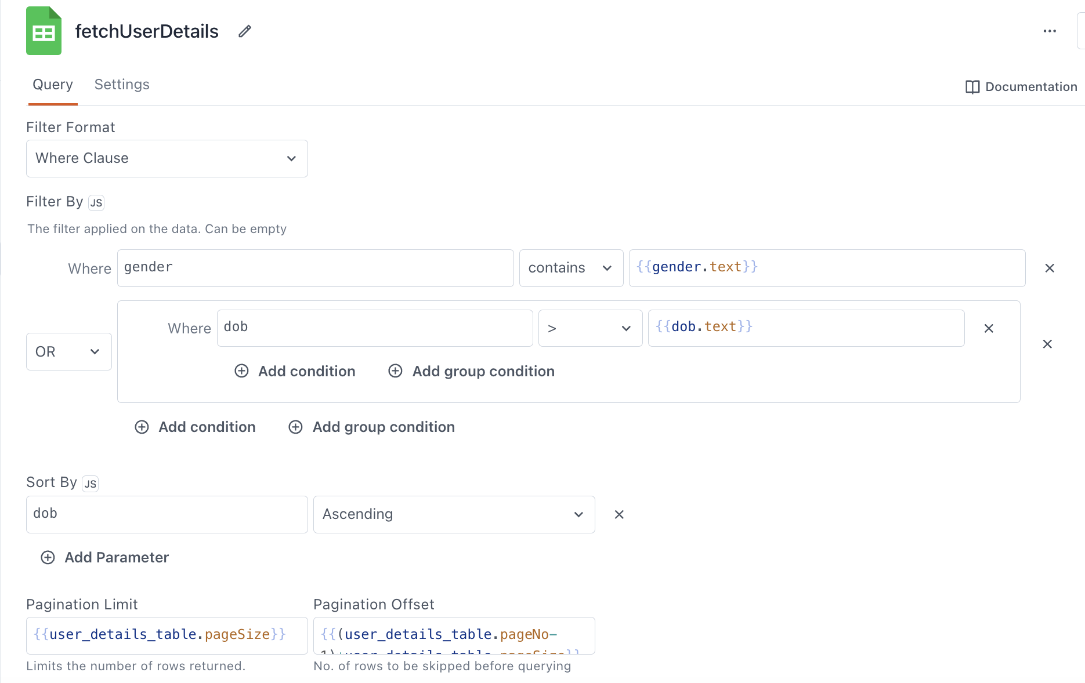Screen dimensions: 1085x683
Task: Switch to the Settings tab
Action: [x=122, y=84]
